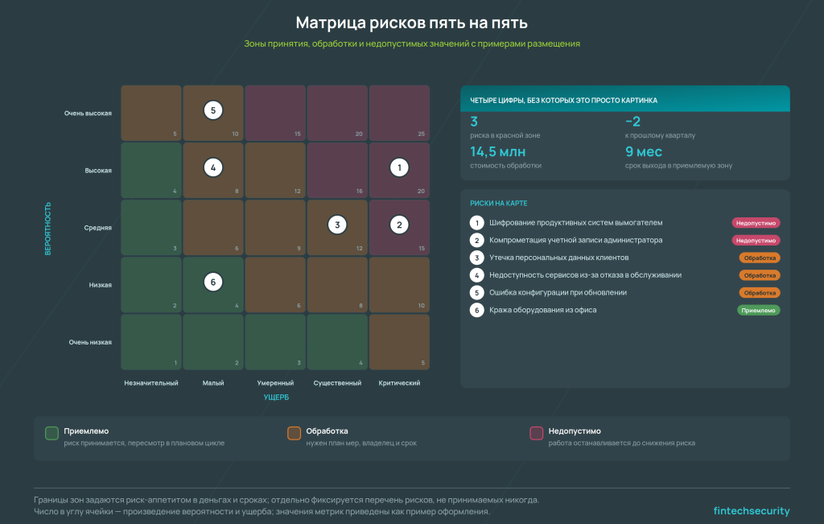This screenshot has height=524, width=824.
Task: Click the red Недопустимо legend swatch
Action: pyautogui.click(x=537, y=433)
